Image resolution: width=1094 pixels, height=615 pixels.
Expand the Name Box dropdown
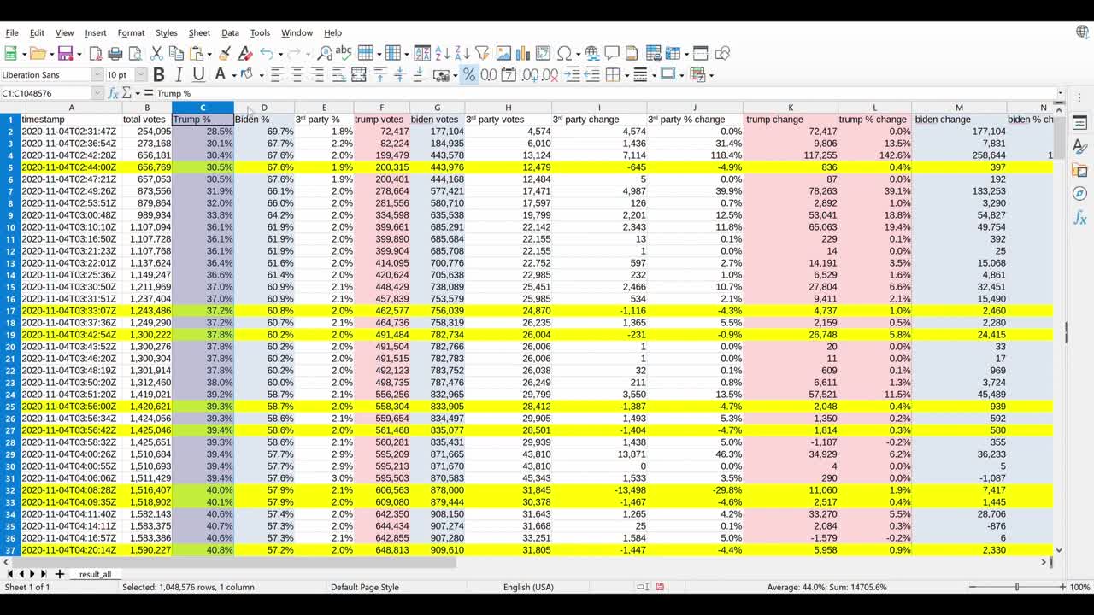tap(97, 93)
